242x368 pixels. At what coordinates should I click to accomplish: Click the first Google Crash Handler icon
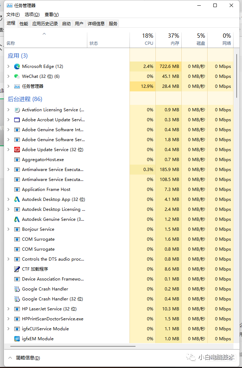pos(17,289)
